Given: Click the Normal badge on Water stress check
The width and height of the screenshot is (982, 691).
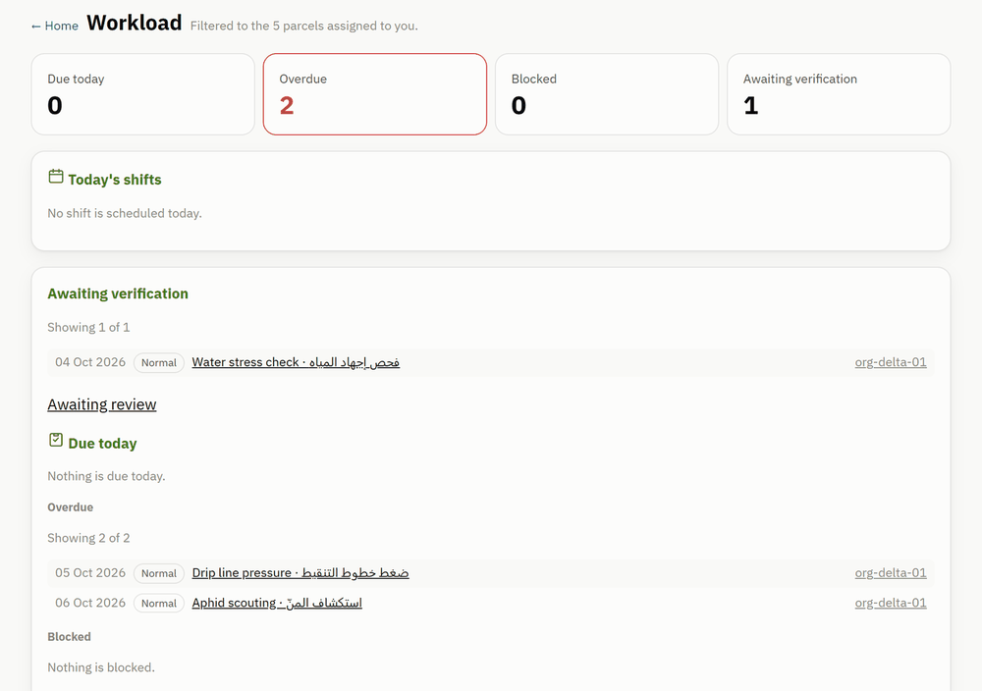Looking at the screenshot, I should (159, 362).
